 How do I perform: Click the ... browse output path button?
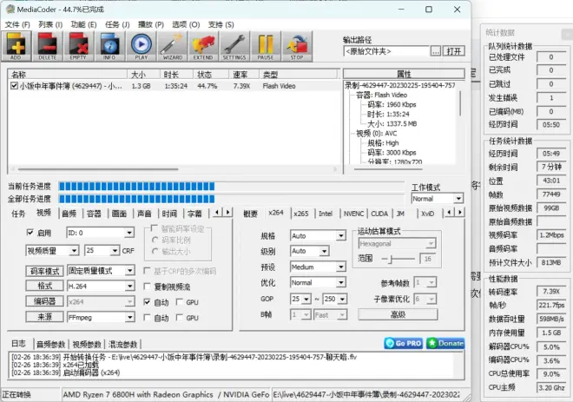tap(435, 51)
